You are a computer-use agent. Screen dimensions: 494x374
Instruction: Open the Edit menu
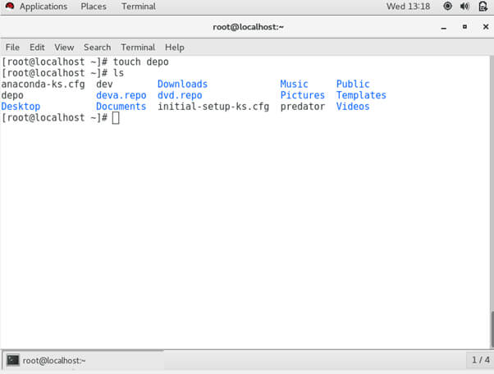37,48
